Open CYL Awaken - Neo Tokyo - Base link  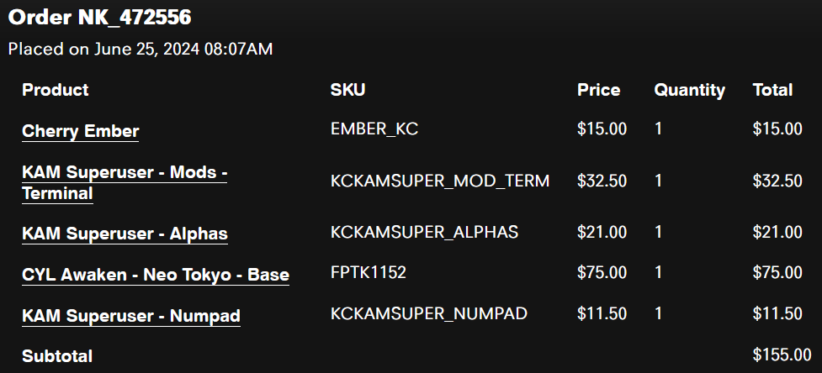(x=156, y=275)
